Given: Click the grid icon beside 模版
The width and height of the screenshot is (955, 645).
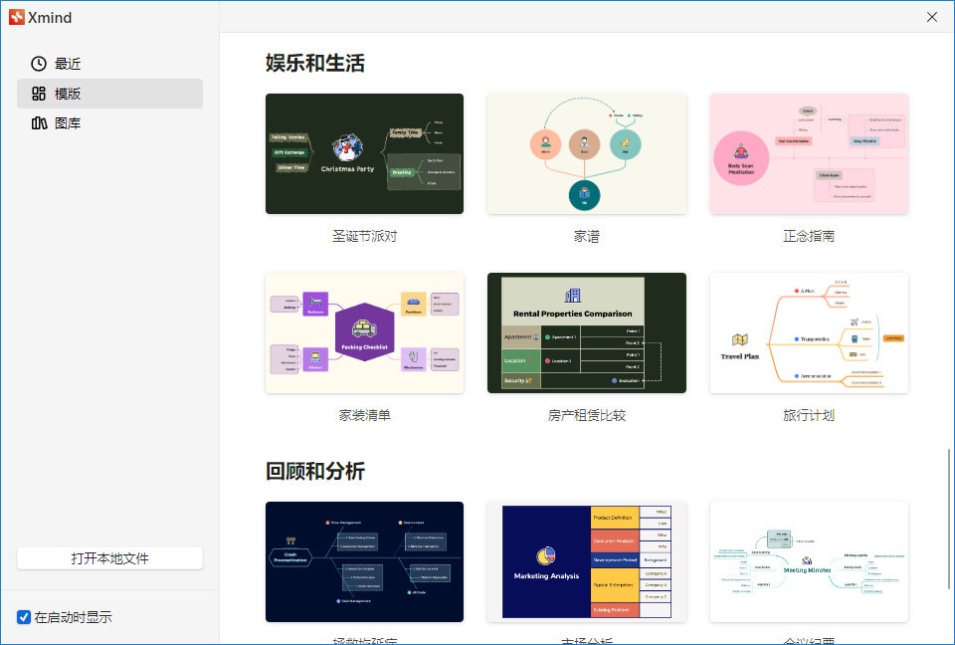Looking at the screenshot, I should click(x=39, y=94).
